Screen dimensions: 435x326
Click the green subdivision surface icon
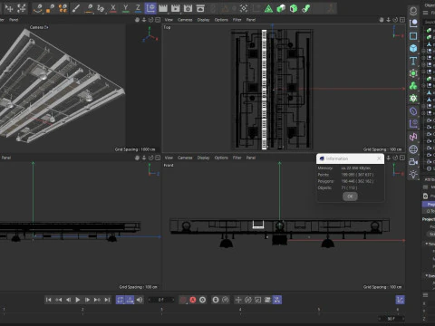click(x=413, y=73)
